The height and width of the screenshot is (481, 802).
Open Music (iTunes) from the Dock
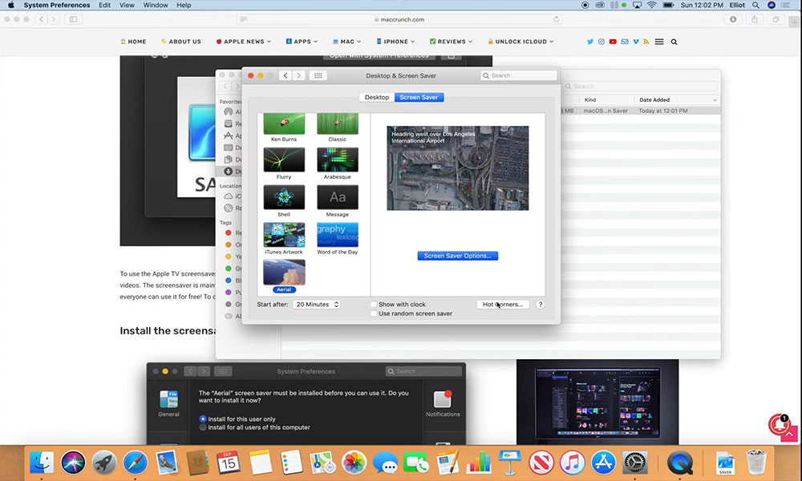pyautogui.click(x=573, y=463)
